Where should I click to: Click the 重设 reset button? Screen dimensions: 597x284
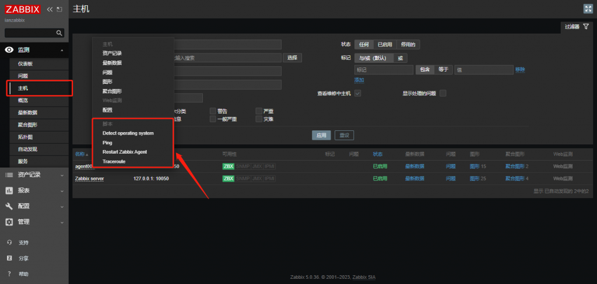pyautogui.click(x=344, y=135)
